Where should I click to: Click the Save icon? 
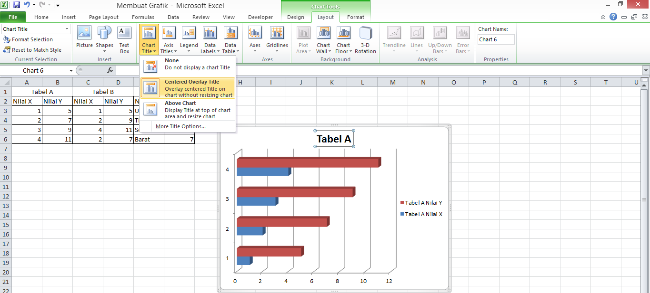[17, 5]
